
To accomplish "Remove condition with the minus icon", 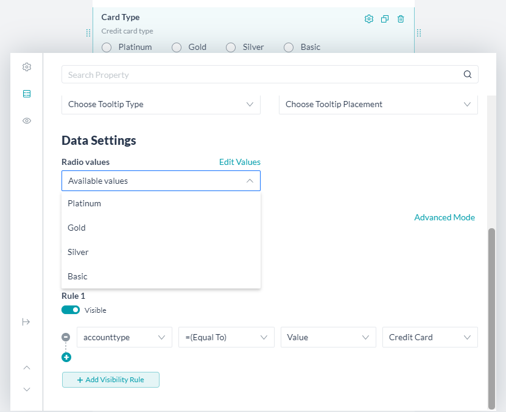I will (x=66, y=337).
